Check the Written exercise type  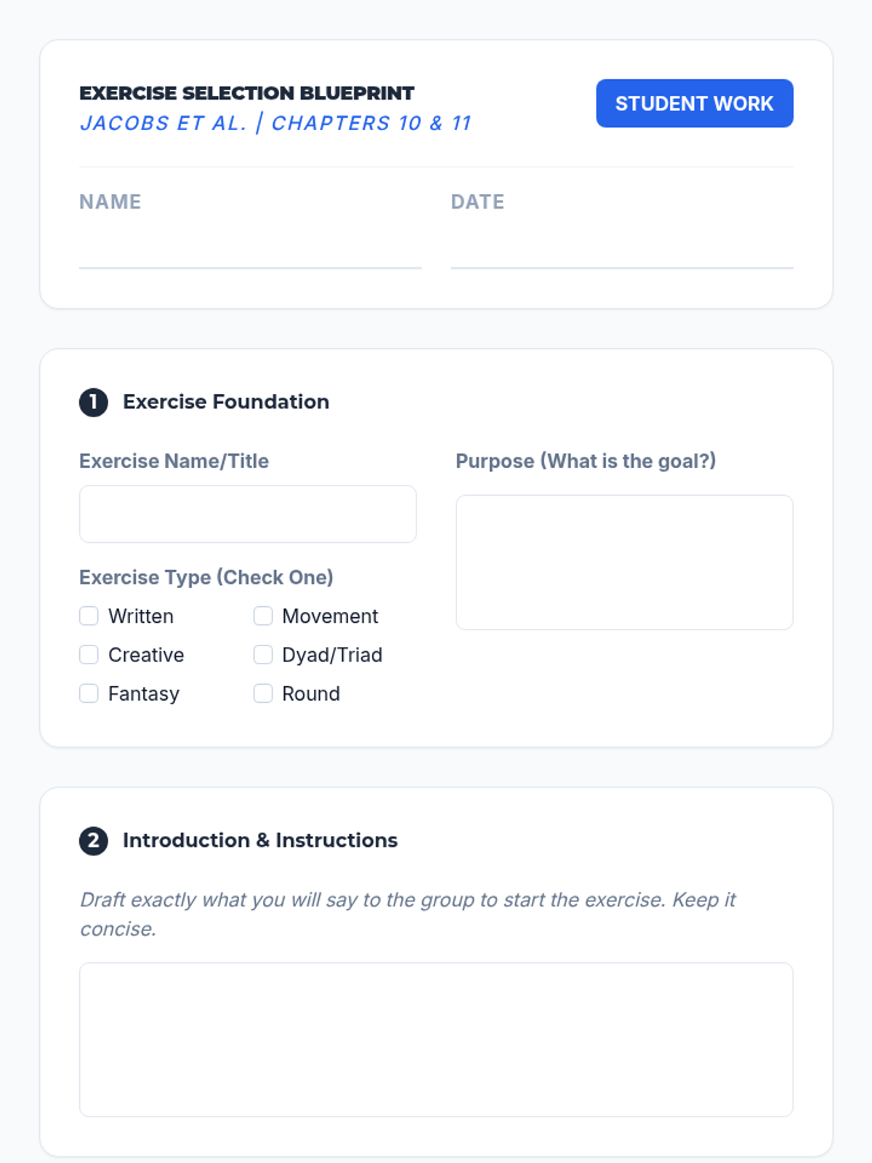(89, 616)
